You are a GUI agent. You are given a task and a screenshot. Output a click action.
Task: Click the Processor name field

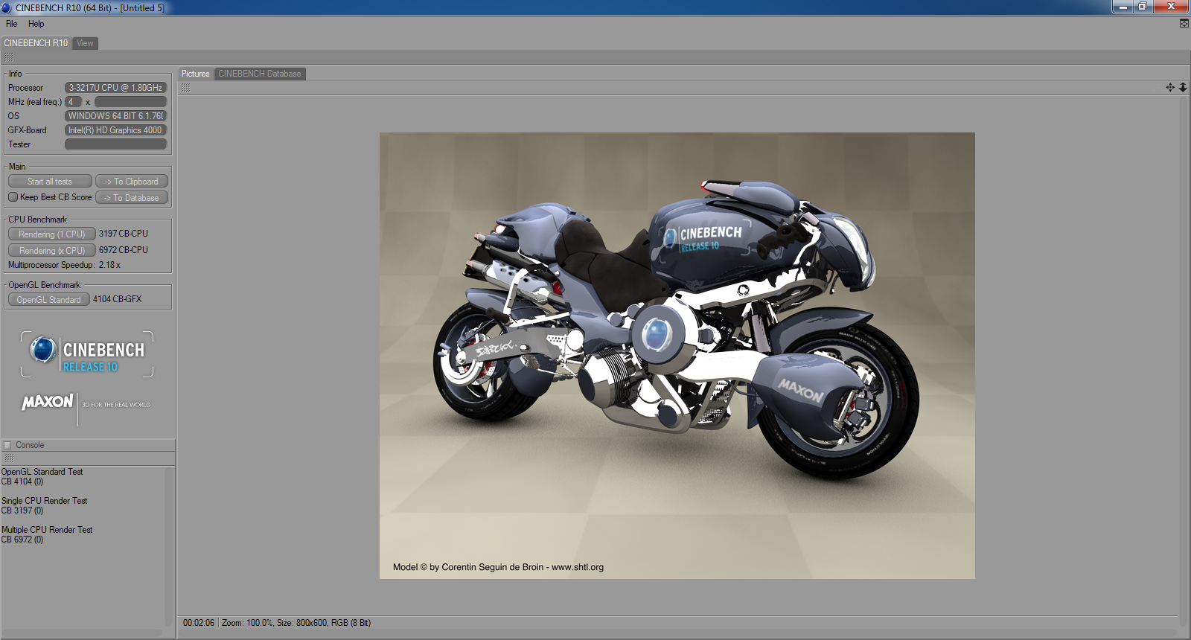point(115,88)
